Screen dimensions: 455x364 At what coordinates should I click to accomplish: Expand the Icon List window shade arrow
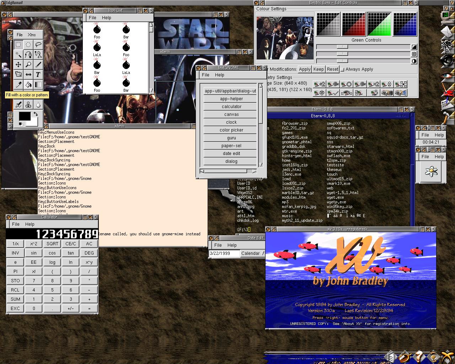click(152, 11)
